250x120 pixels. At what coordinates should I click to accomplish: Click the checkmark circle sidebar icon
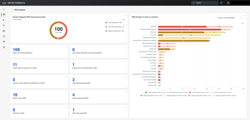(x=4, y=25)
